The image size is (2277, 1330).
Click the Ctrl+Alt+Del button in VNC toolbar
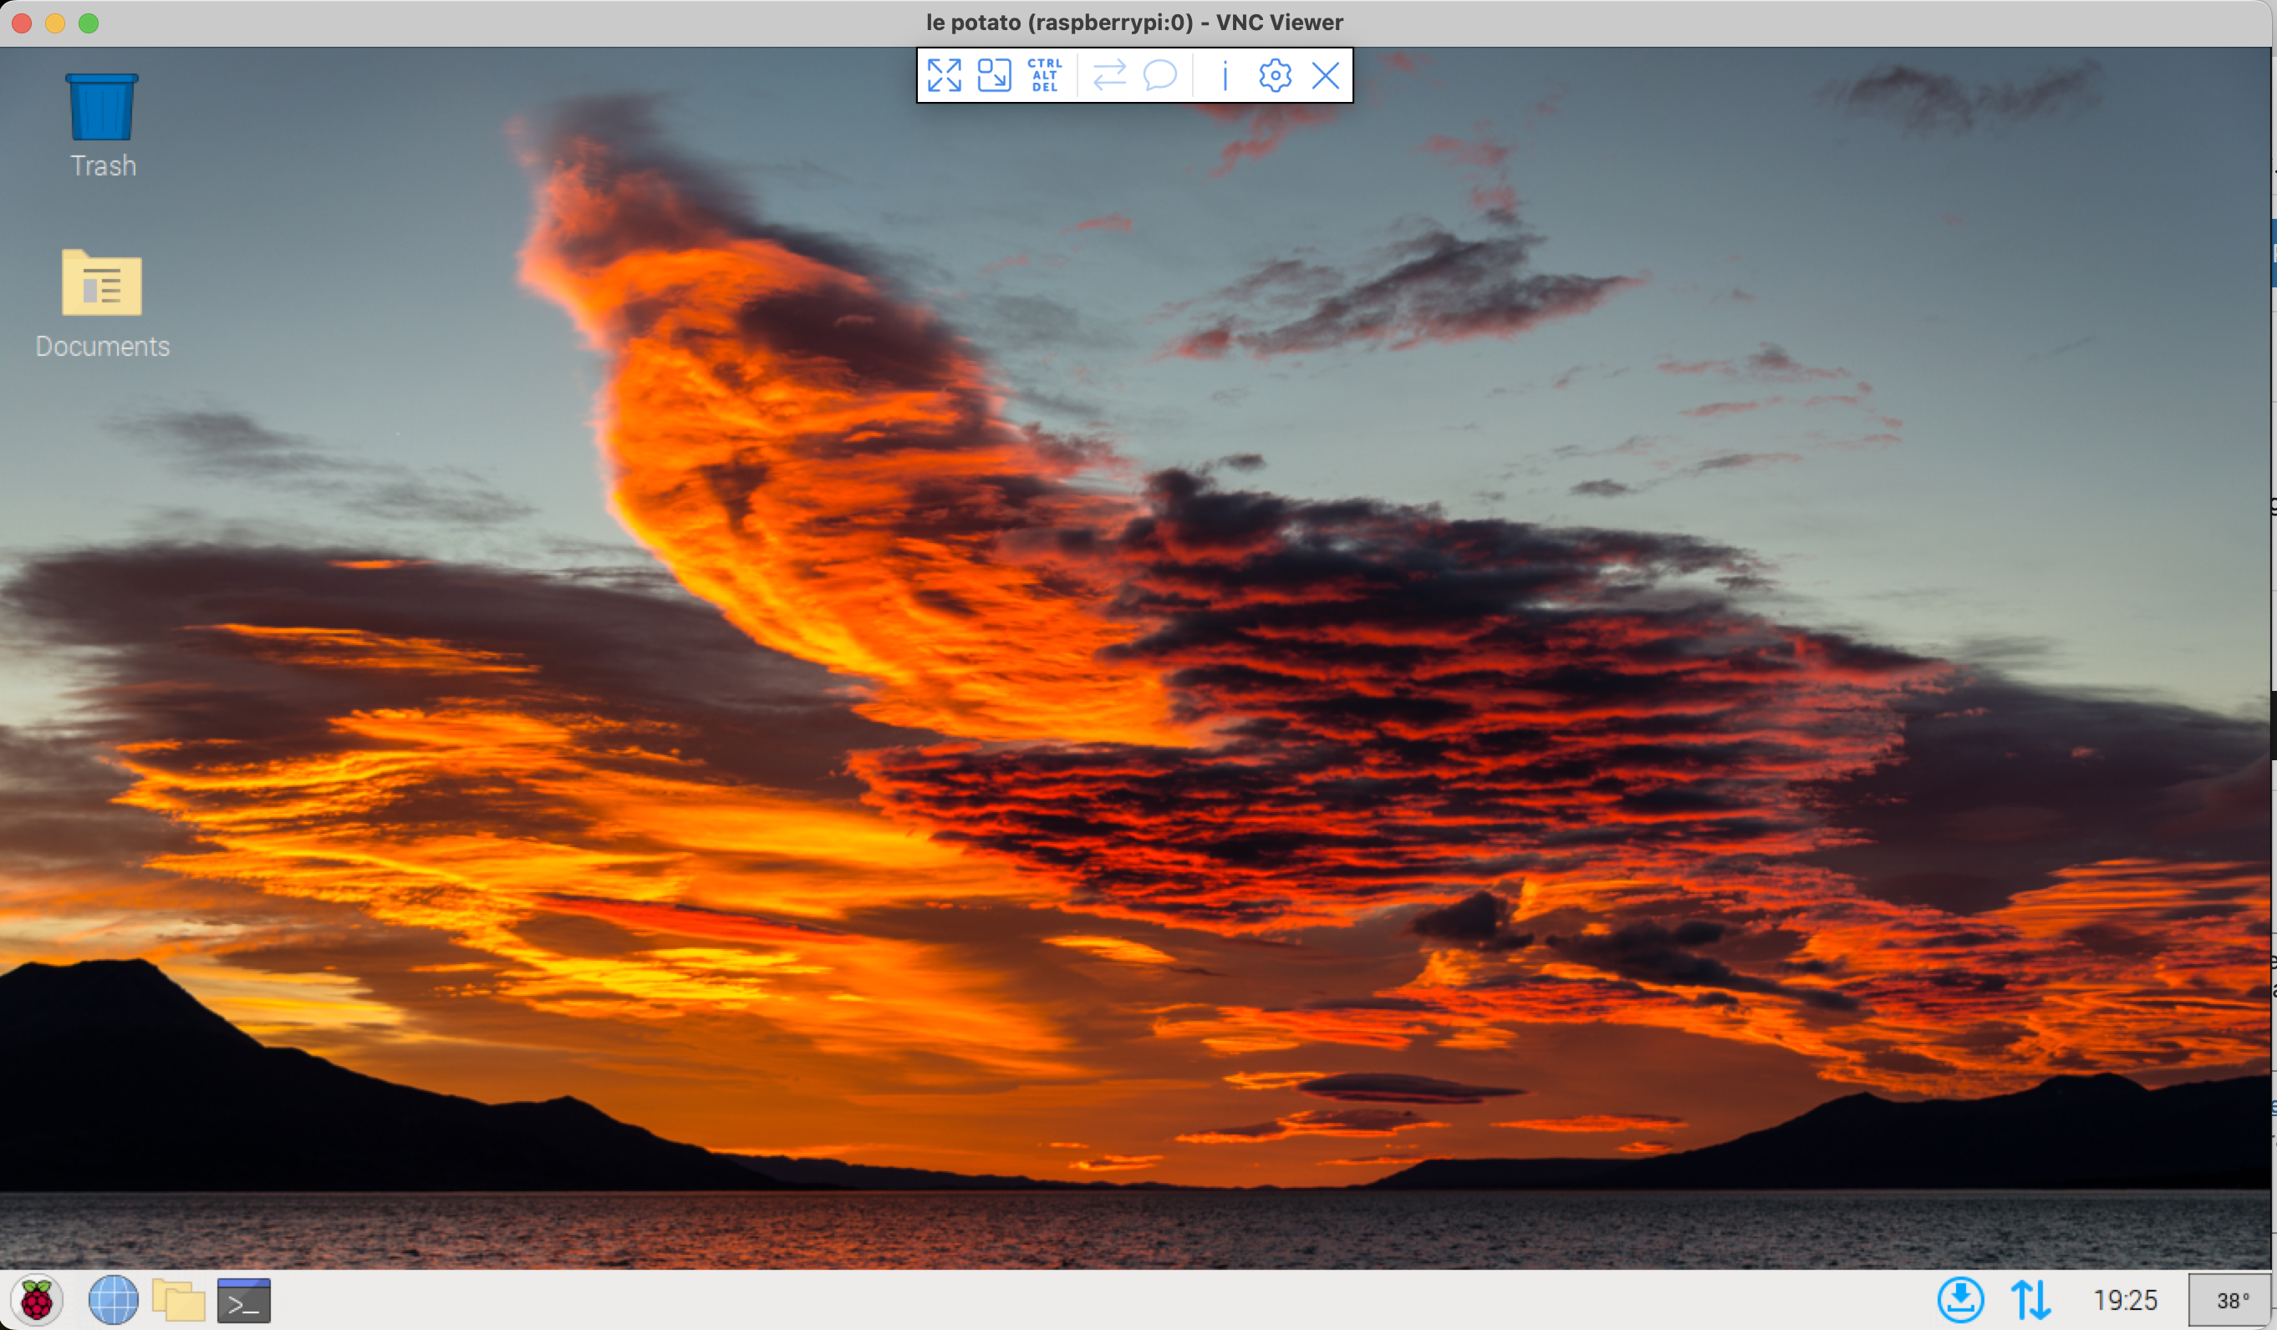[1043, 74]
